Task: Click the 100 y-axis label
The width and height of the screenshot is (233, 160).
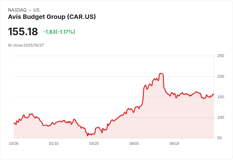Action: coord(220,117)
